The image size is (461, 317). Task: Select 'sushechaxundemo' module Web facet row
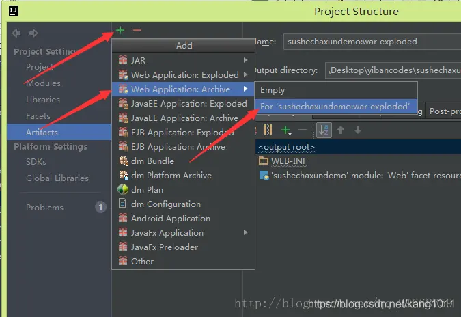coord(358,176)
